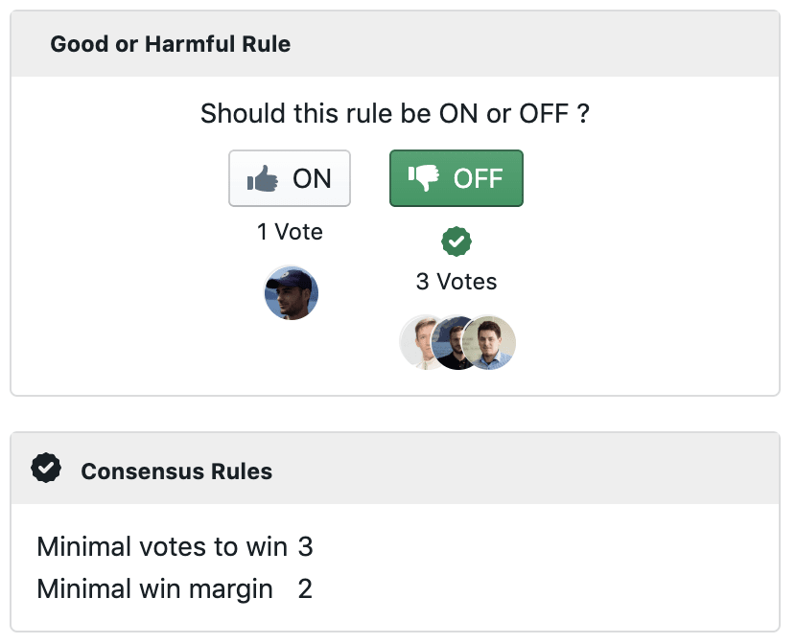The width and height of the screenshot is (796, 644).
Task: Select the 3 Votes count label
Action: (457, 282)
